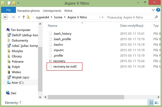Viewport: 162px width, 107px height.
Task: Open JuliaC network device in sidebar
Action: pyautogui.click(x=25, y=46)
